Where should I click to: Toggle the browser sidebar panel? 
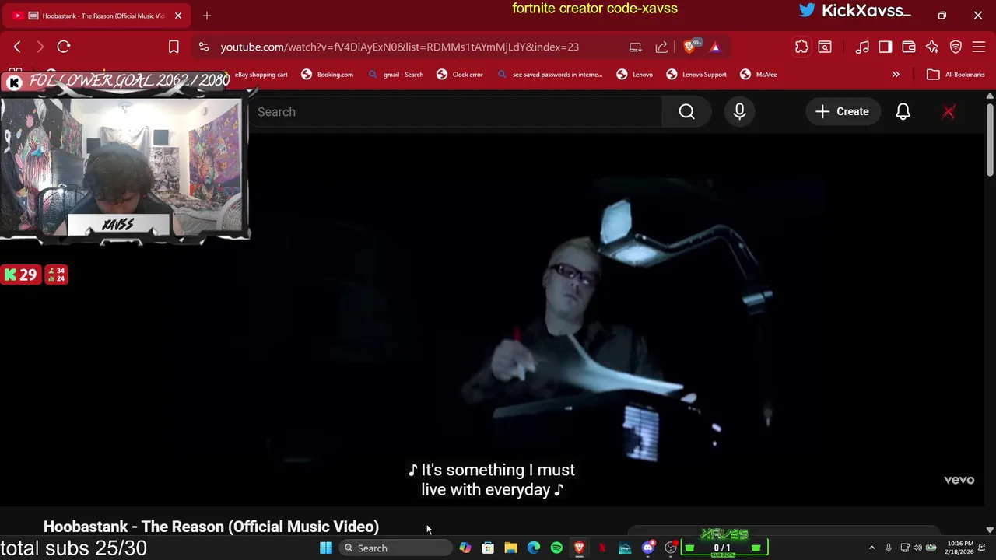(x=886, y=47)
